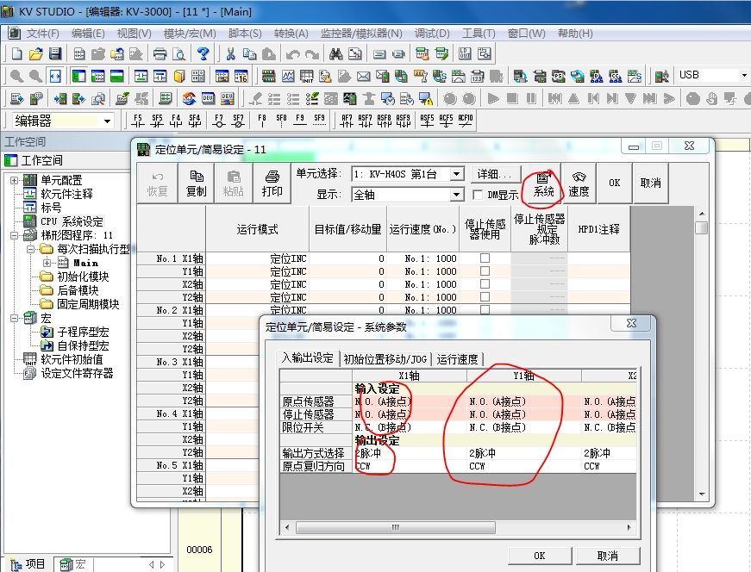Open the 模块/宏(M) menu

click(190, 34)
